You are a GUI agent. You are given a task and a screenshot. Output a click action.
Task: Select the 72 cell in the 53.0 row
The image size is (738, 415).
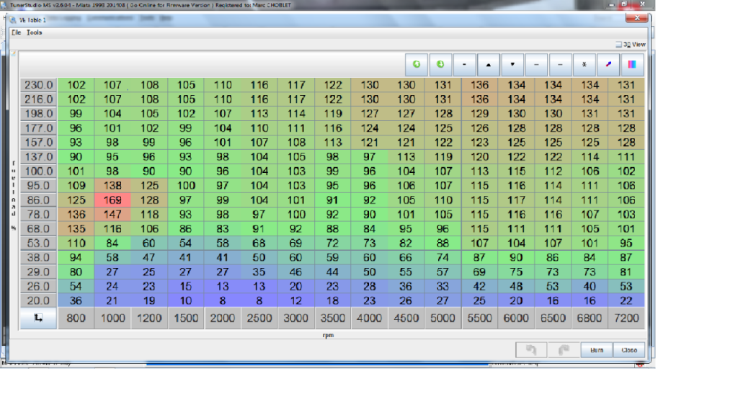tap(332, 244)
